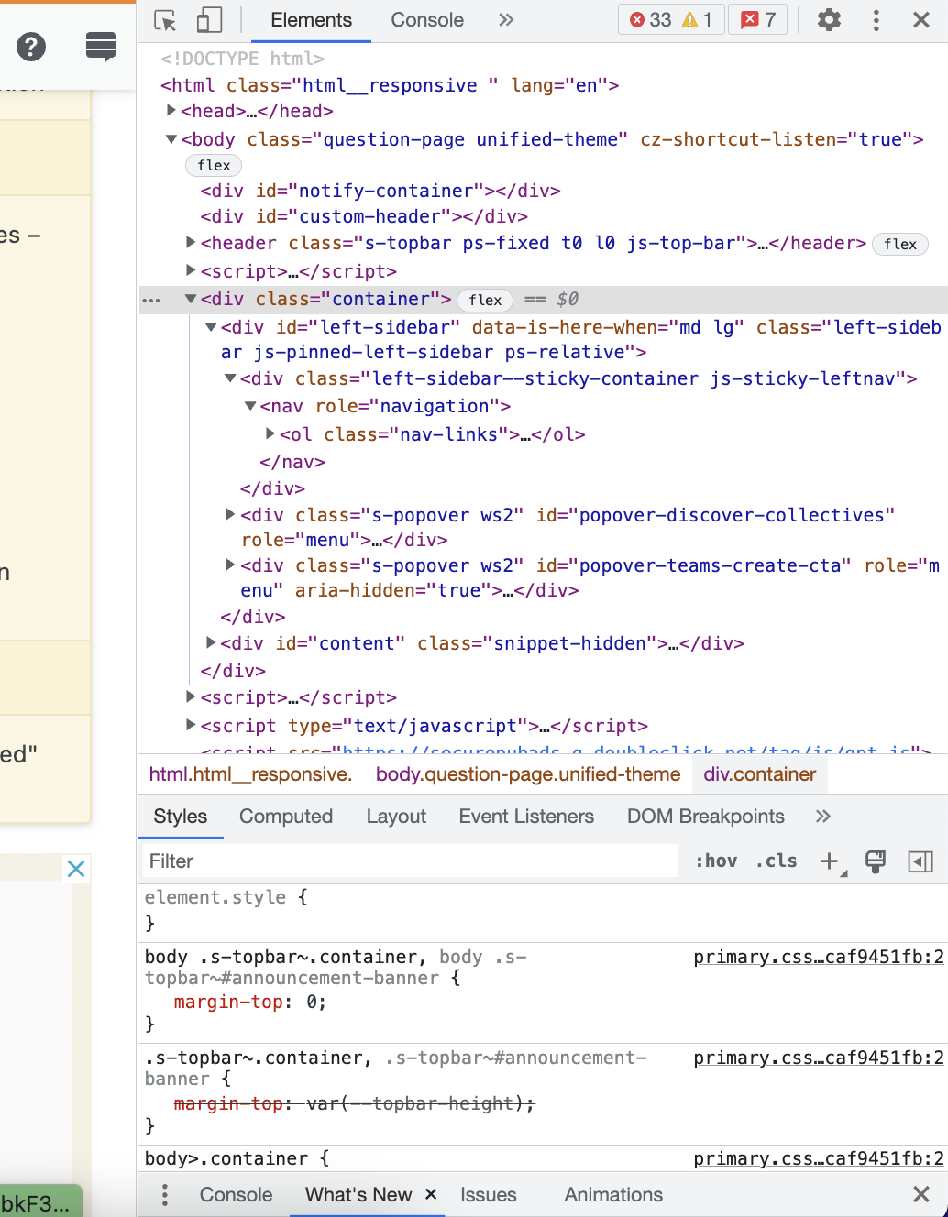This screenshot has height=1217, width=948.
Task: Click ellipsis actions on selected node
Action: [x=151, y=300]
